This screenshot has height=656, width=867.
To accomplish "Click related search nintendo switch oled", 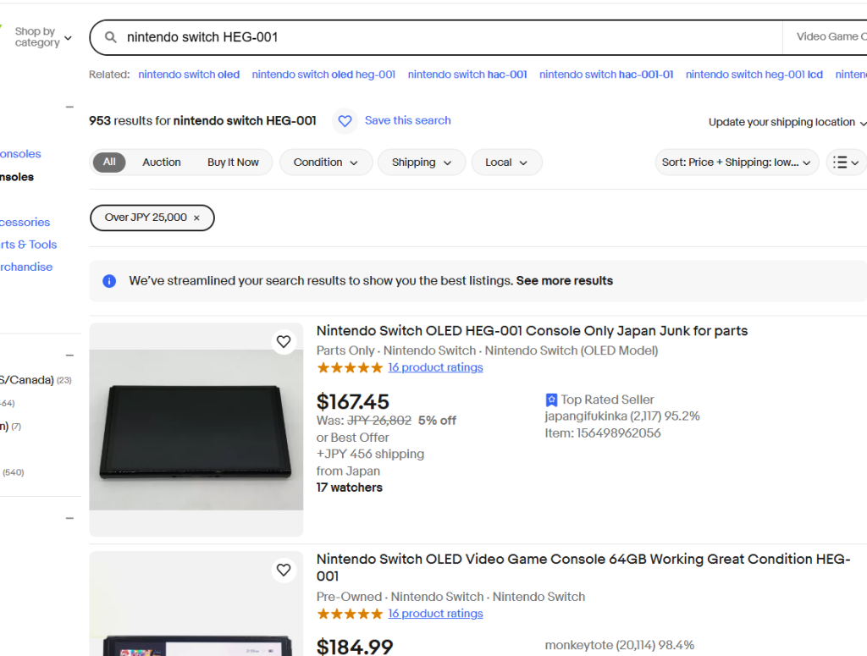I will pos(189,74).
